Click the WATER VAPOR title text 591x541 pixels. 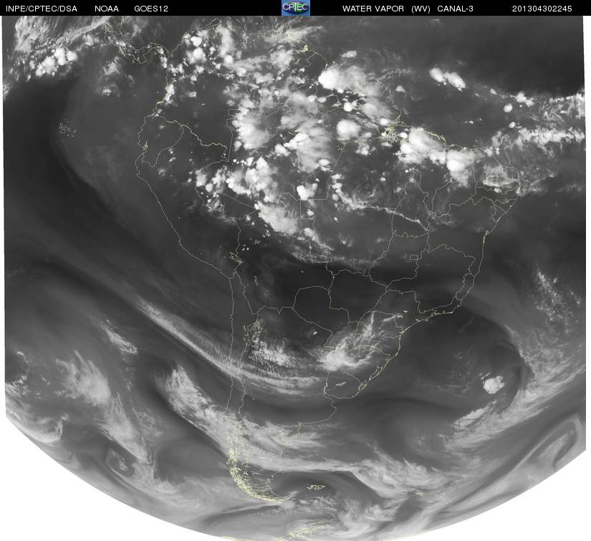pos(373,9)
